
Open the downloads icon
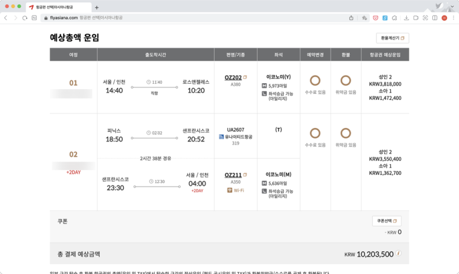click(x=406, y=18)
